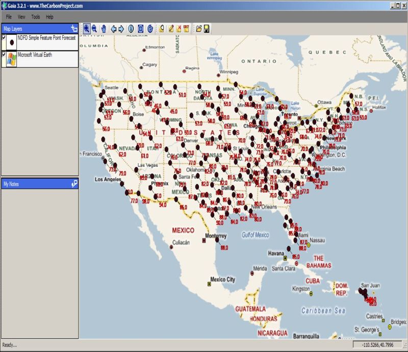Go to next map extent arrow
408x352 pixels.
point(121,29)
